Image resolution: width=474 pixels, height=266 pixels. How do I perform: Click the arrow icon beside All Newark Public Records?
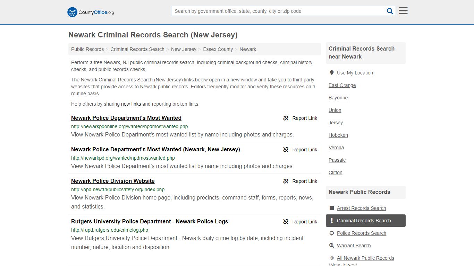[x=331, y=258]
